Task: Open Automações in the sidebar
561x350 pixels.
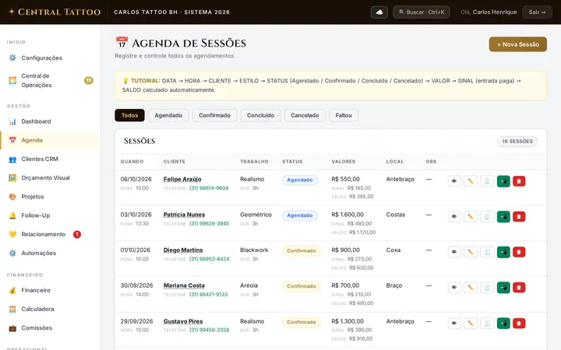Action: (x=50, y=254)
